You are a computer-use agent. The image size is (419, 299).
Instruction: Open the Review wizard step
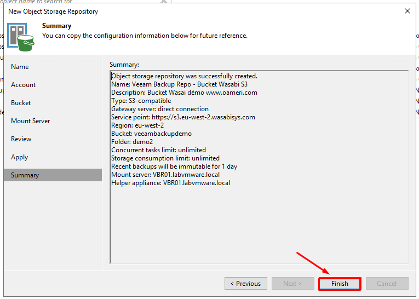(x=21, y=139)
